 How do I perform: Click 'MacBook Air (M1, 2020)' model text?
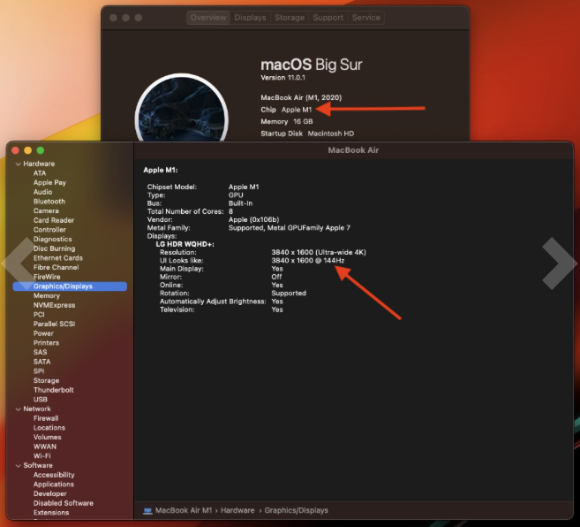pos(301,97)
